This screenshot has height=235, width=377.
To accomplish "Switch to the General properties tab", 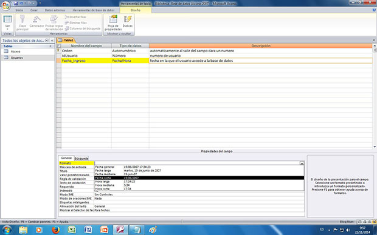I will click(66, 158).
